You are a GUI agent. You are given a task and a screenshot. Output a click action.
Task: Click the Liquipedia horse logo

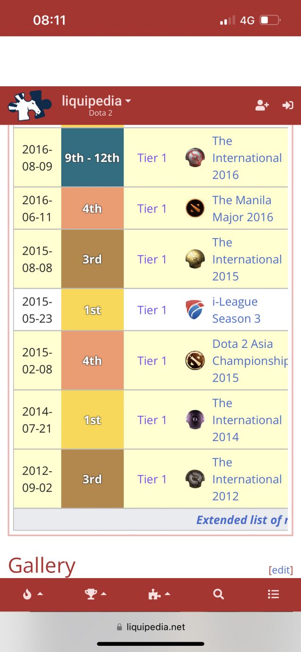click(30, 105)
